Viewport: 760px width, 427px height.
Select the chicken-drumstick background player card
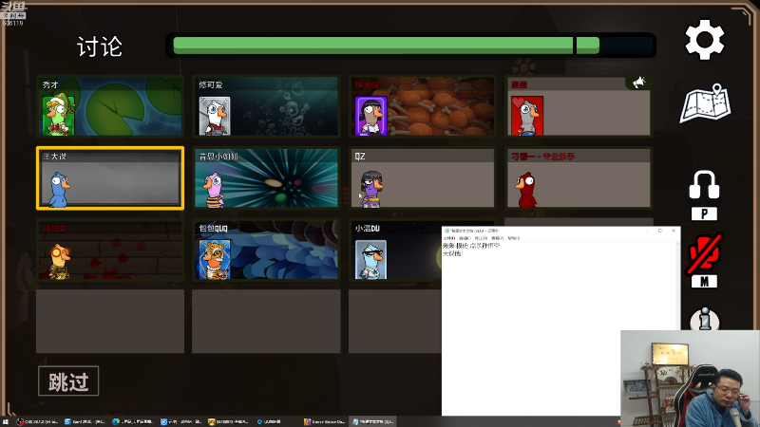[x=422, y=106]
